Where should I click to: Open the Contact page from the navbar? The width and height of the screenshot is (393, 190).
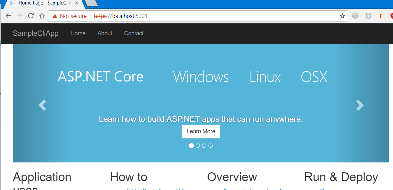coord(134,33)
